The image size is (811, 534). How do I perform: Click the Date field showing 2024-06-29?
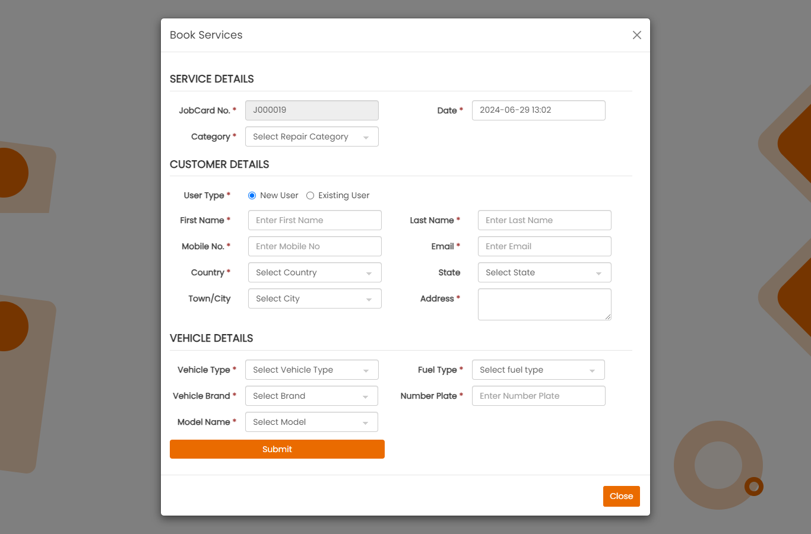click(538, 110)
